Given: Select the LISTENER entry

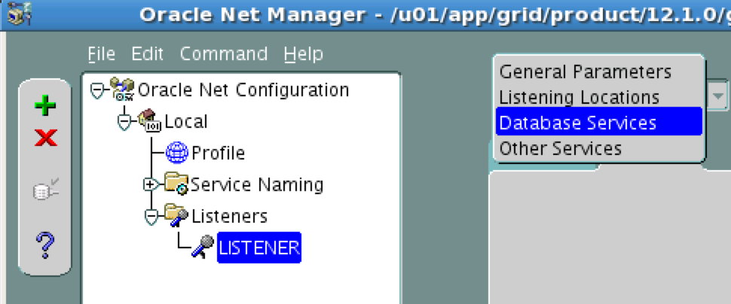Looking at the screenshot, I should [x=259, y=248].
